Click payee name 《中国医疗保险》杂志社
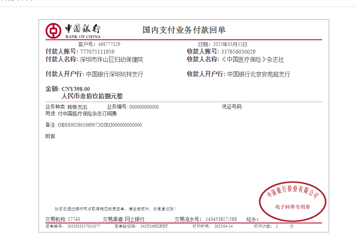 [x=252, y=59]
